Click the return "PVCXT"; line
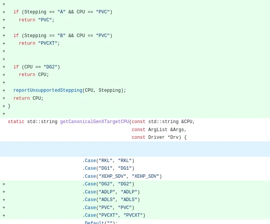This screenshot has height=224, width=270. coord(39,44)
